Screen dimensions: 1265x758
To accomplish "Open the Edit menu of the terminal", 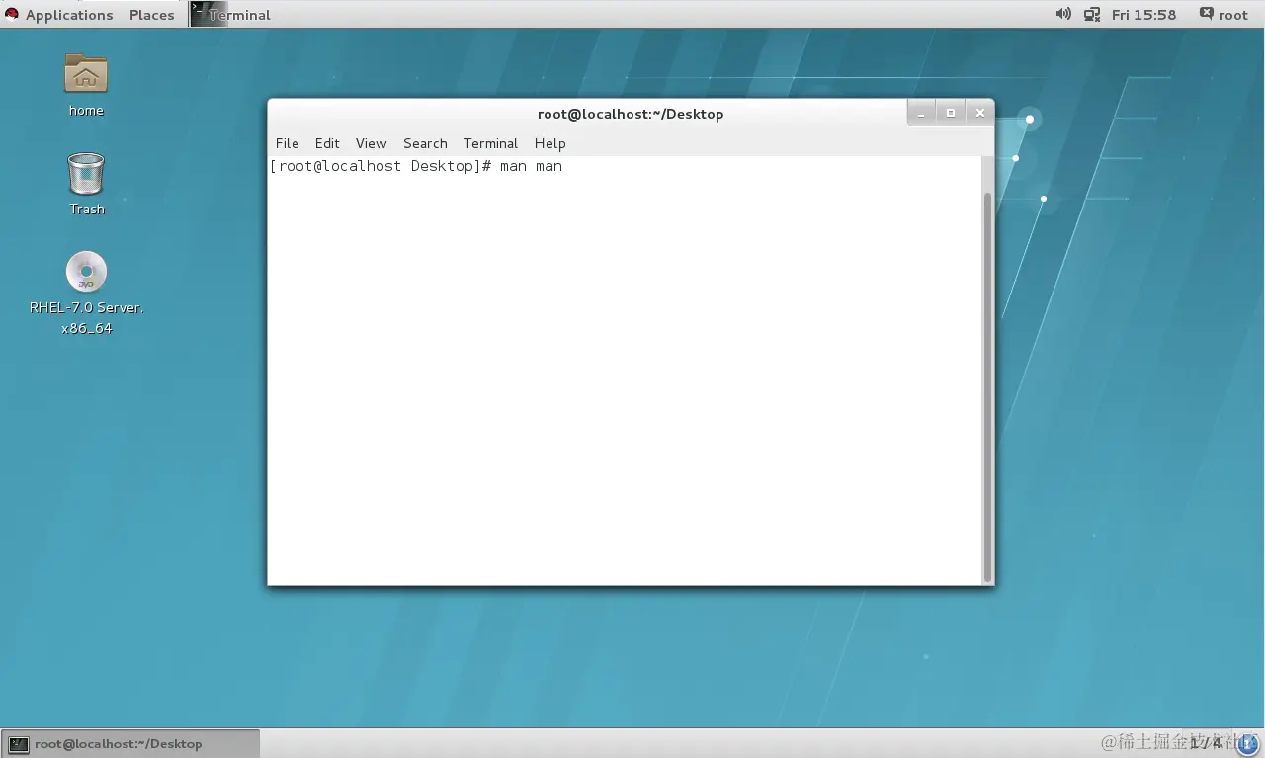I will tap(327, 143).
